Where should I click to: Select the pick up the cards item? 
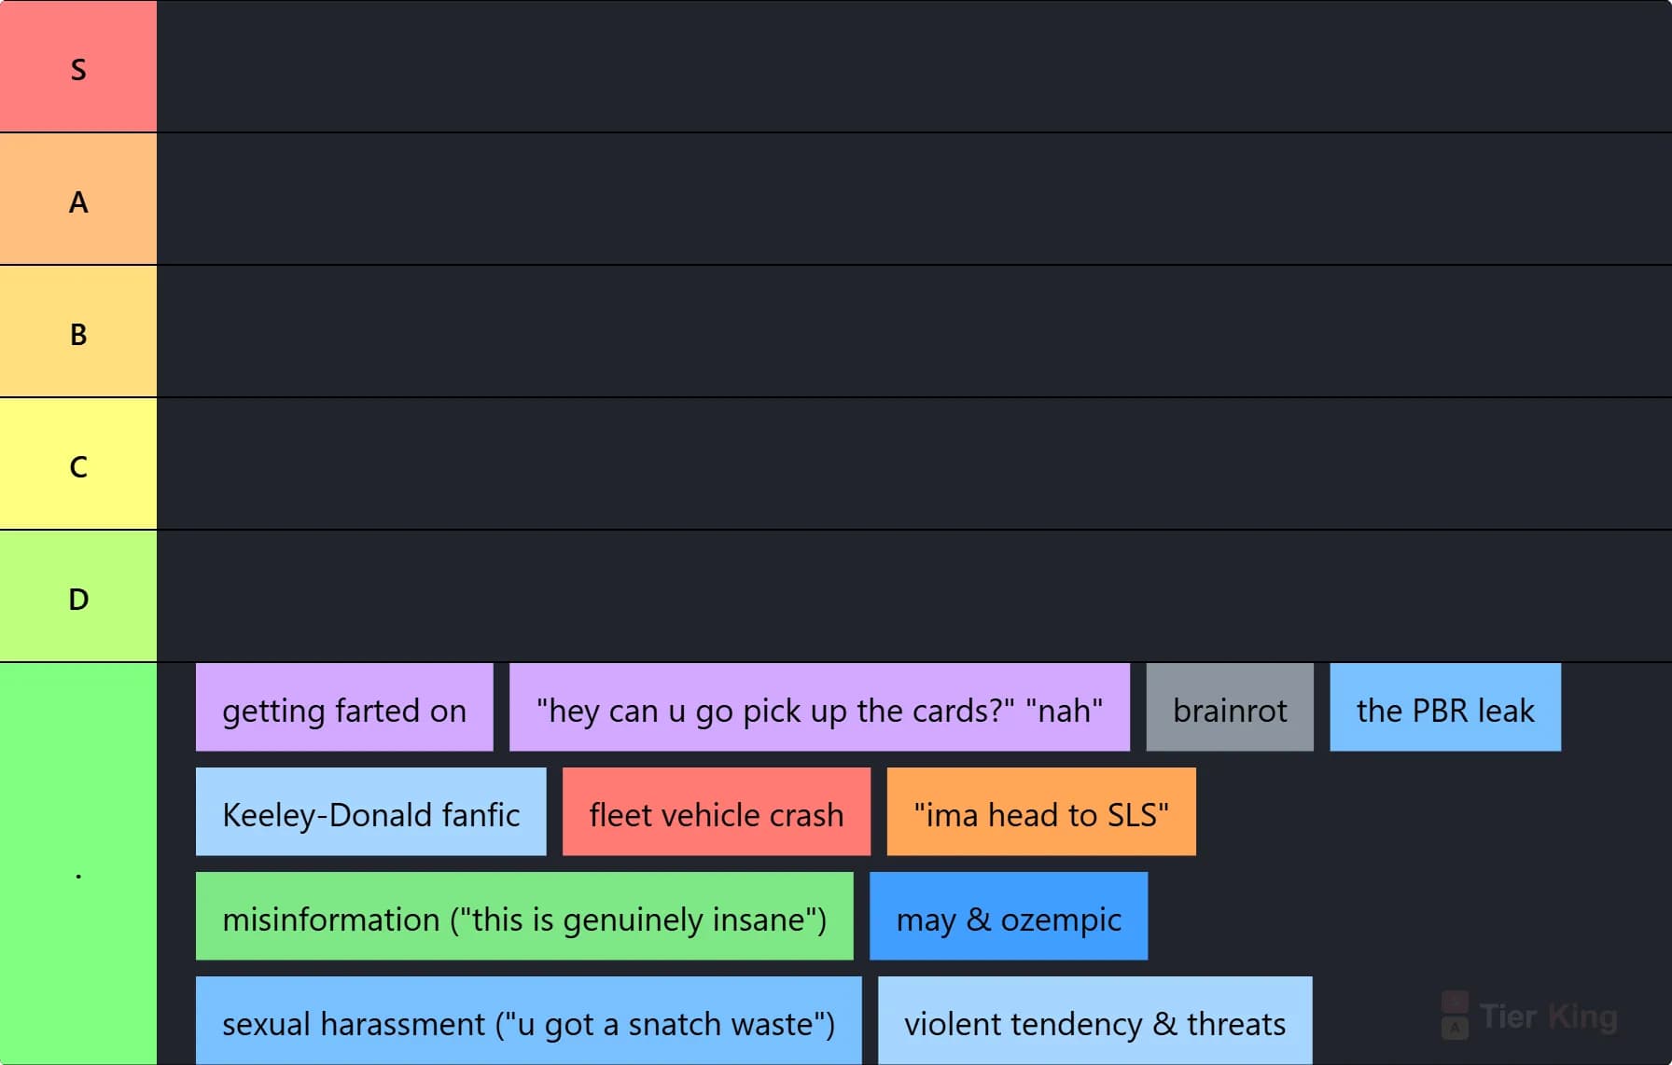[819, 707]
